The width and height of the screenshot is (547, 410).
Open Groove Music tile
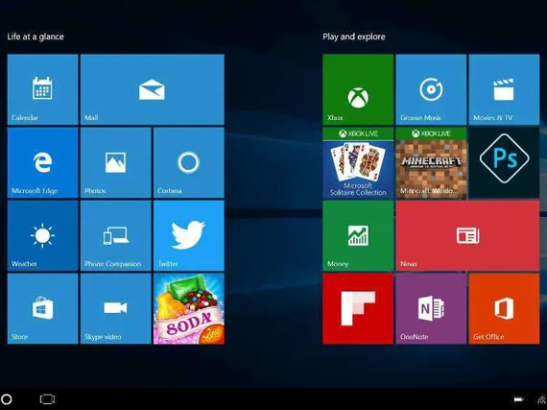pos(431,89)
